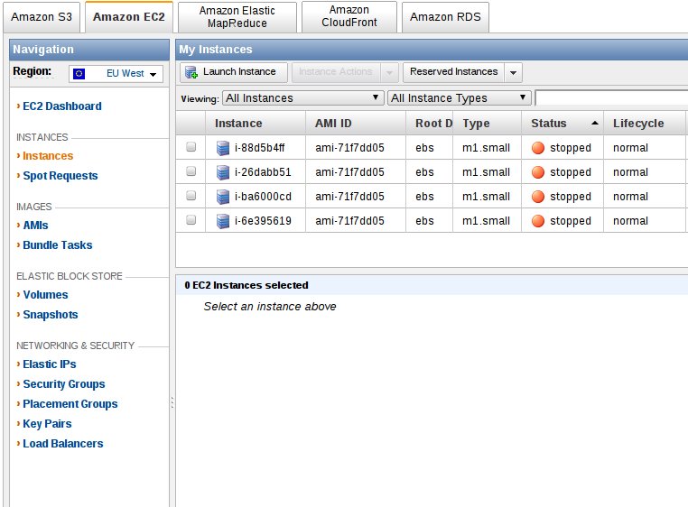
Task: Go to Security Groups
Action: (x=64, y=384)
